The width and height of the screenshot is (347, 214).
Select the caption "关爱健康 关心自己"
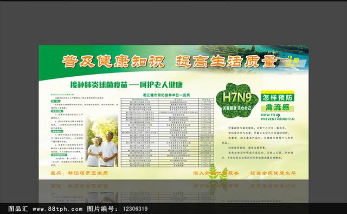237,108
